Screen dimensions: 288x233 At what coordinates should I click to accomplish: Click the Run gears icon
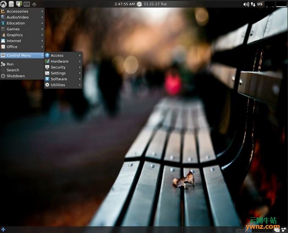(x=3, y=64)
